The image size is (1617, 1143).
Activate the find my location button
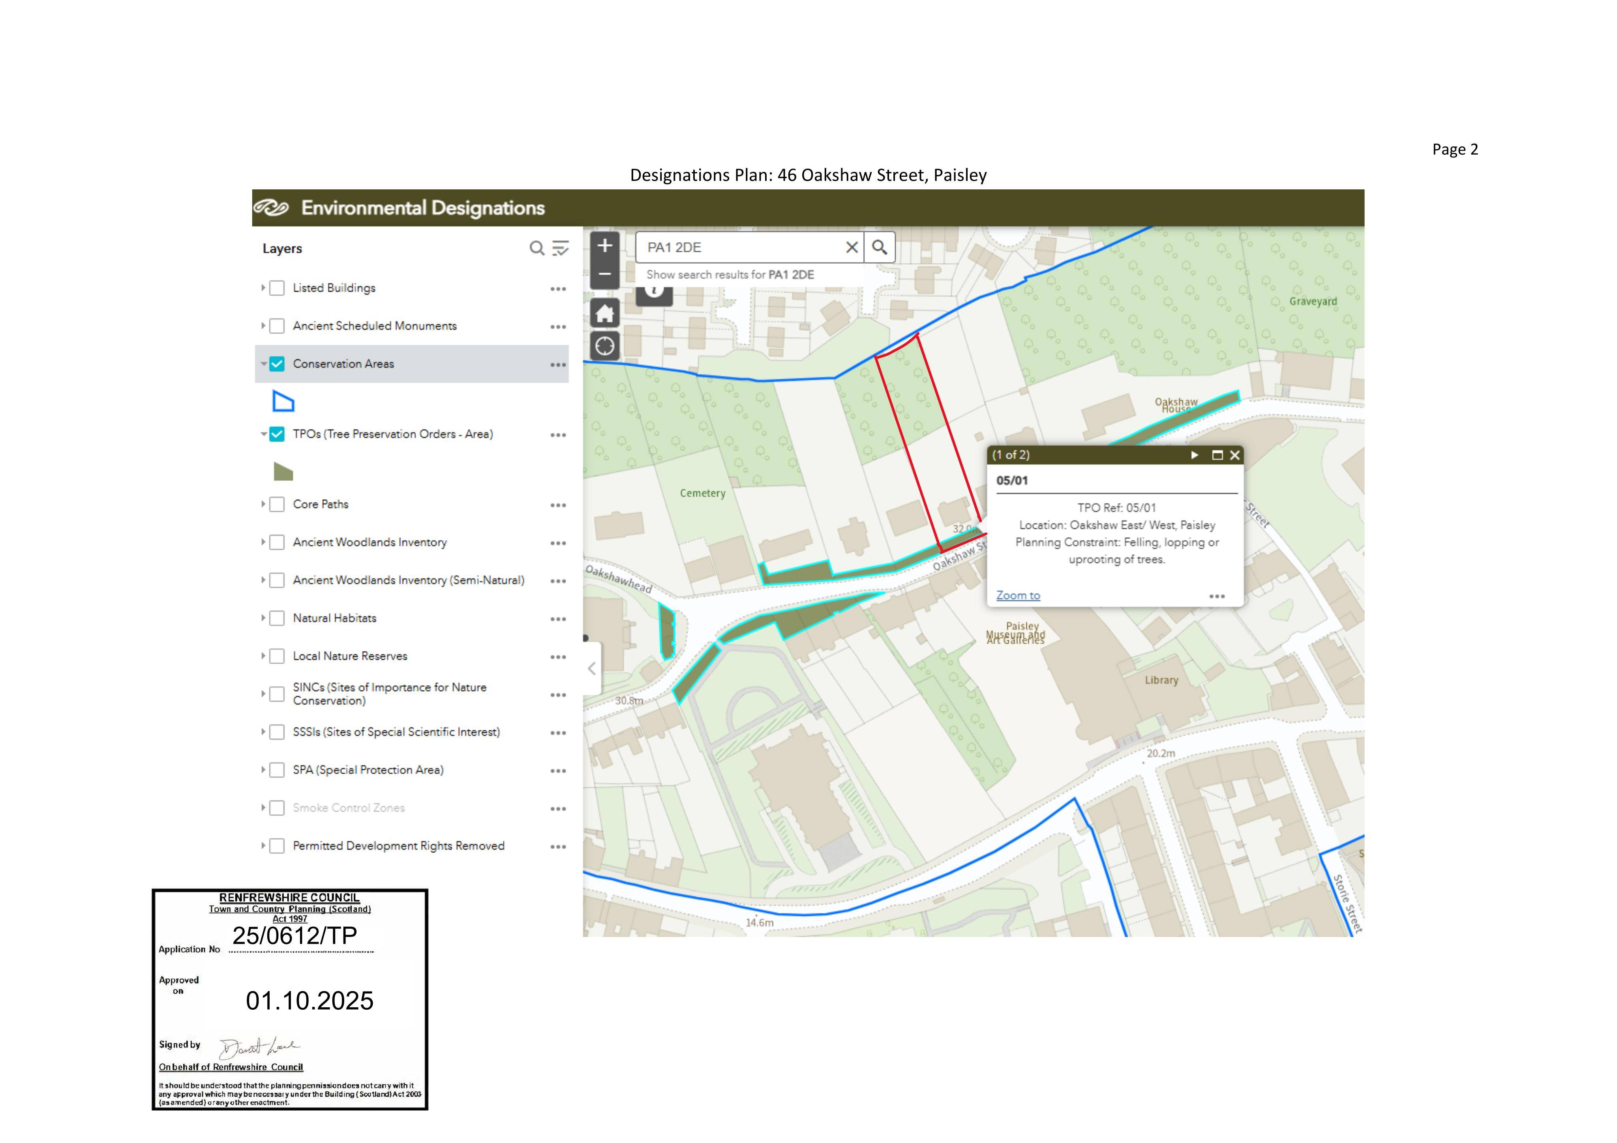pos(604,346)
